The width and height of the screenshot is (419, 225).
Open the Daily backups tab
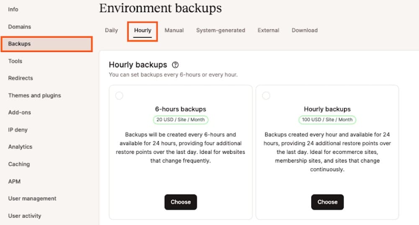[x=111, y=30]
